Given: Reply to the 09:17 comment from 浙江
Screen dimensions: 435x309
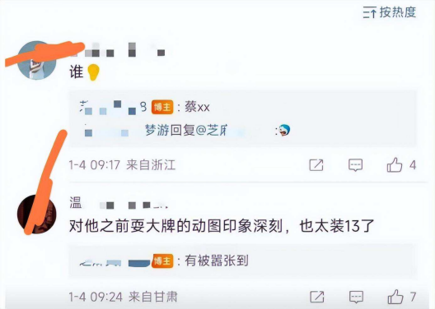Looking at the screenshot, I should coord(355,165).
